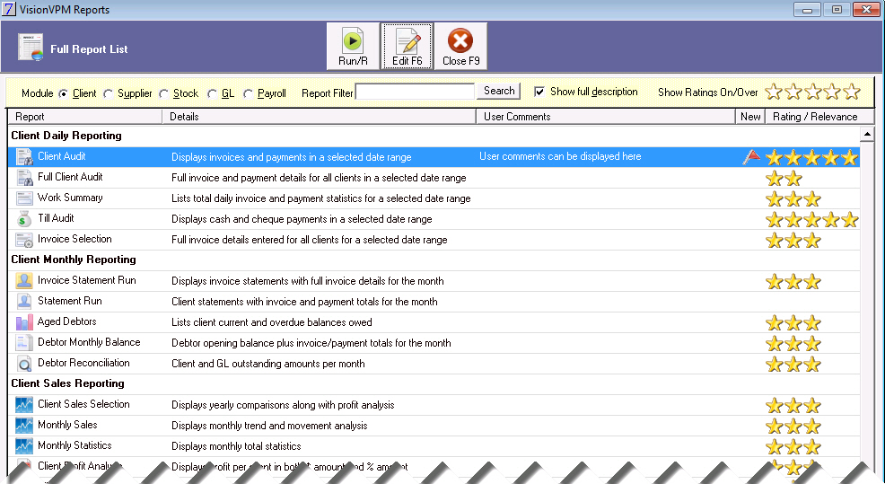Click the Full Report List icon
Screen dimensions: 885x484
click(x=31, y=47)
